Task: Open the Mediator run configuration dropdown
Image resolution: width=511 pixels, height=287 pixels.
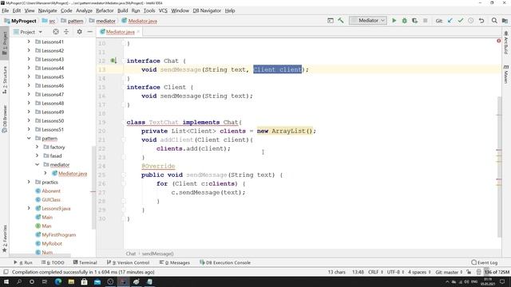Action: pyautogui.click(x=368, y=21)
